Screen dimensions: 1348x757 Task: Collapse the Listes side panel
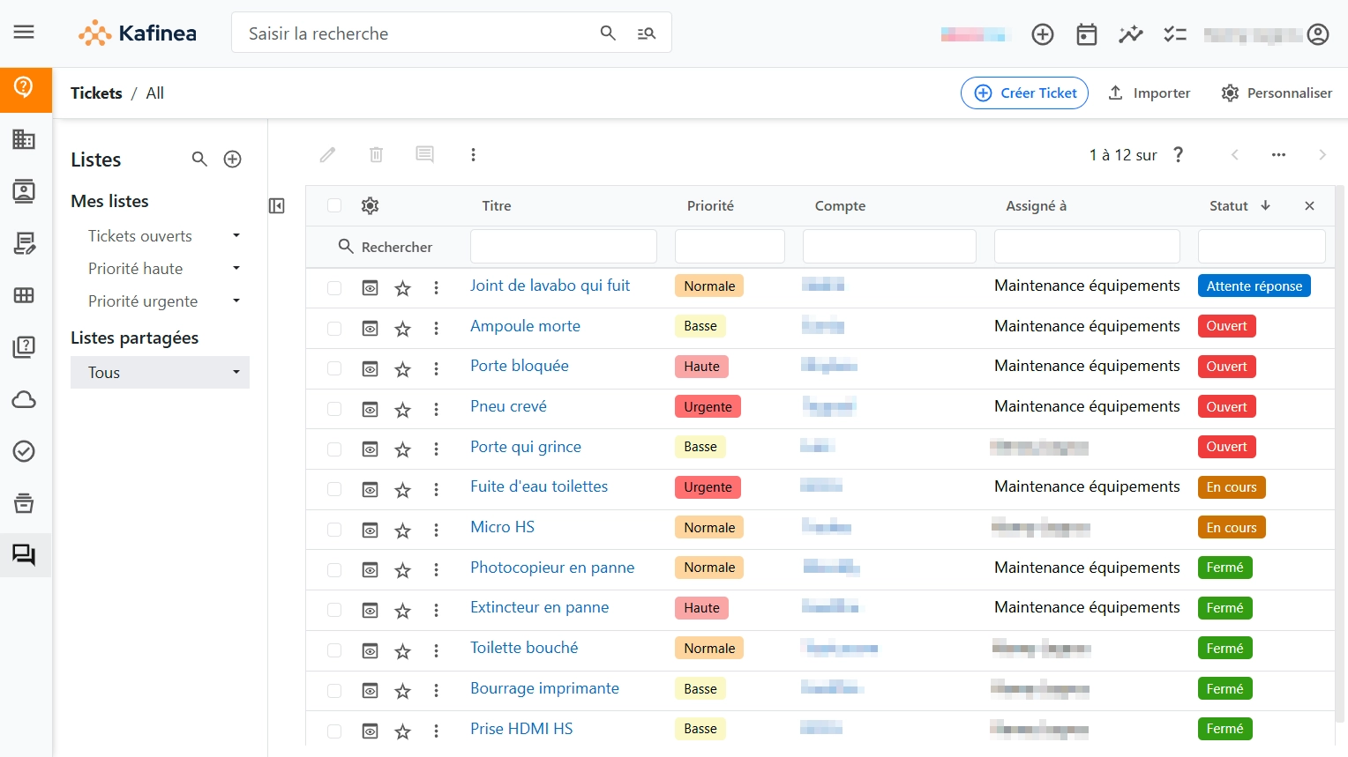[x=277, y=206]
